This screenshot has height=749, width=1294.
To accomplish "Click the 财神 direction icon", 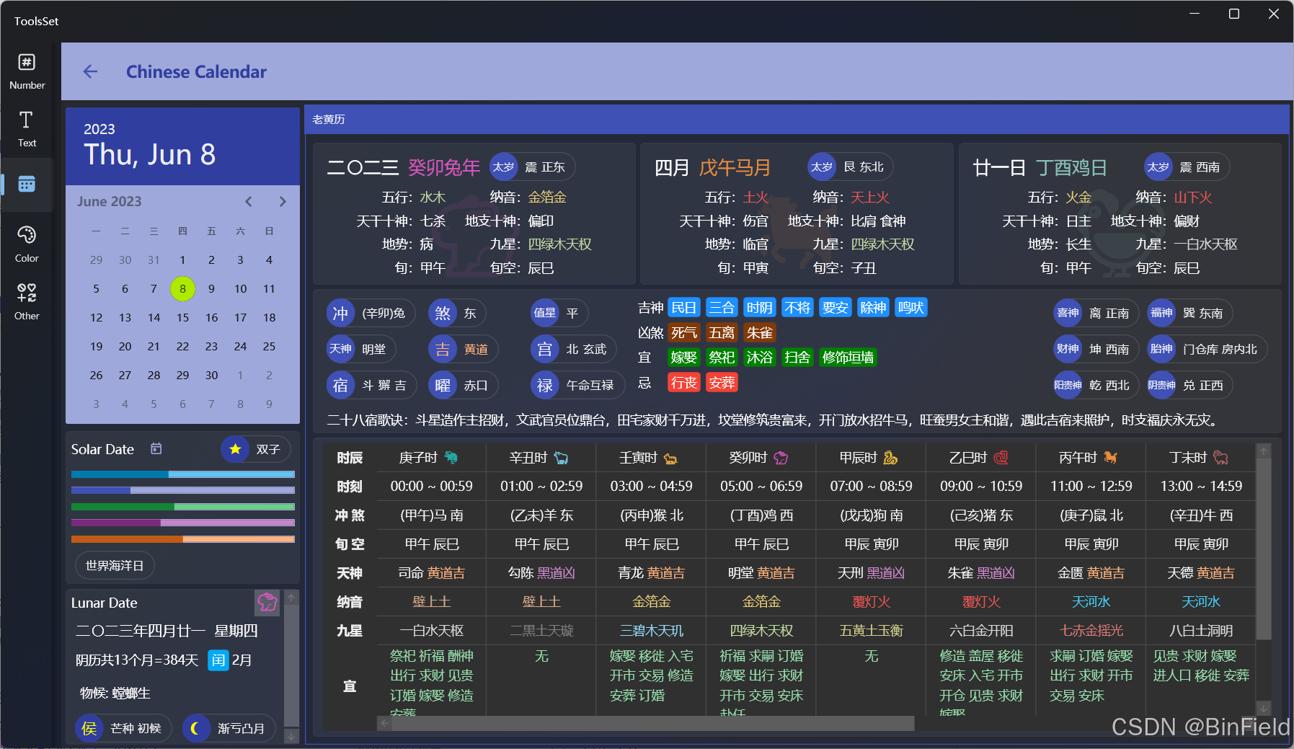I will [x=1068, y=349].
